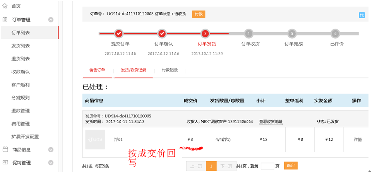This screenshot has width=377, height=172.
Task: Open 费用管理 in the sidebar
Action: 21,124
